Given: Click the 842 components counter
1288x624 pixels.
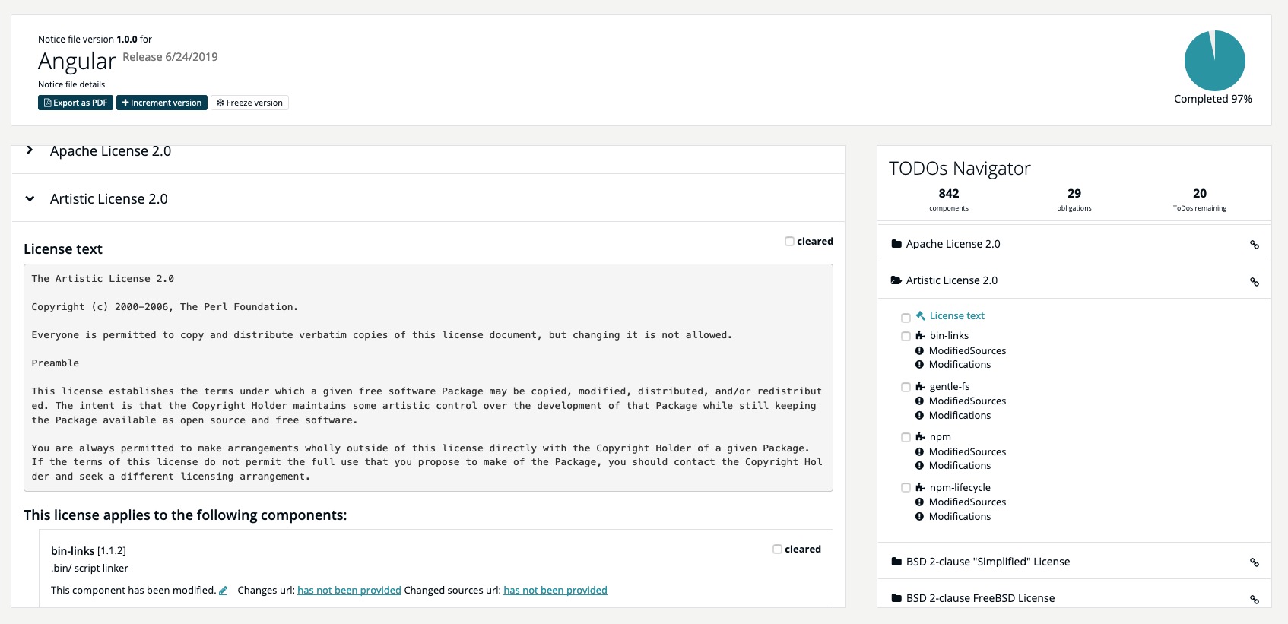Looking at the screenshot, I should pyautogui.click(x=949, y=199).
